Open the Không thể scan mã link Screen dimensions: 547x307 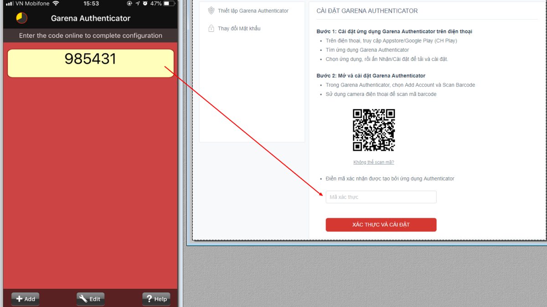(373, 161)
